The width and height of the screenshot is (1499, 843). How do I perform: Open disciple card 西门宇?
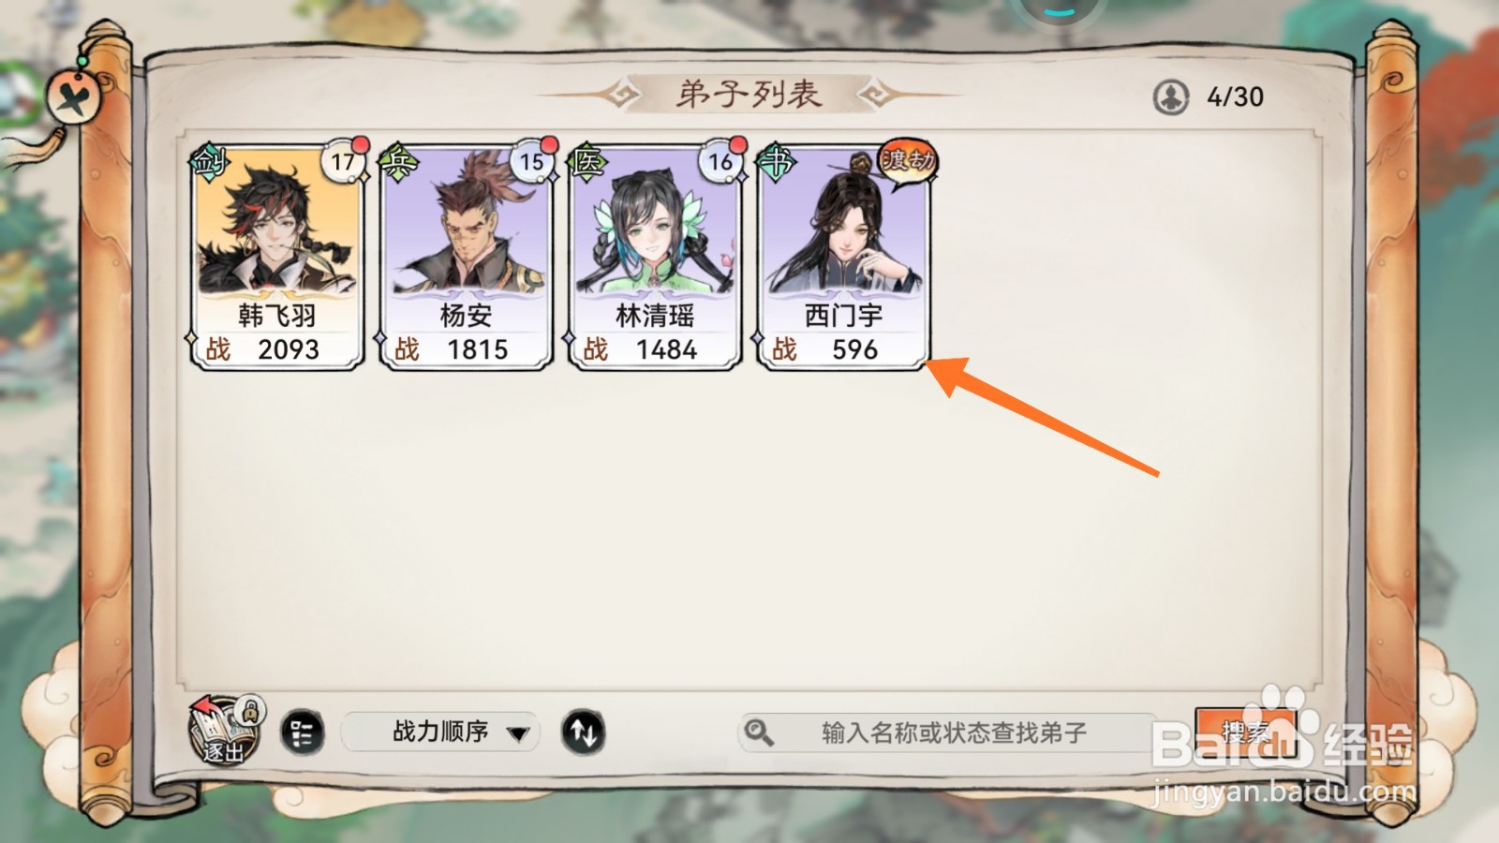[844, 257]
